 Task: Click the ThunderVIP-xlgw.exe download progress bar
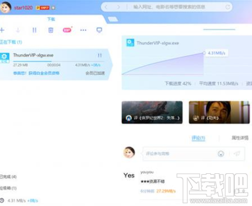(x=58, y=61)
